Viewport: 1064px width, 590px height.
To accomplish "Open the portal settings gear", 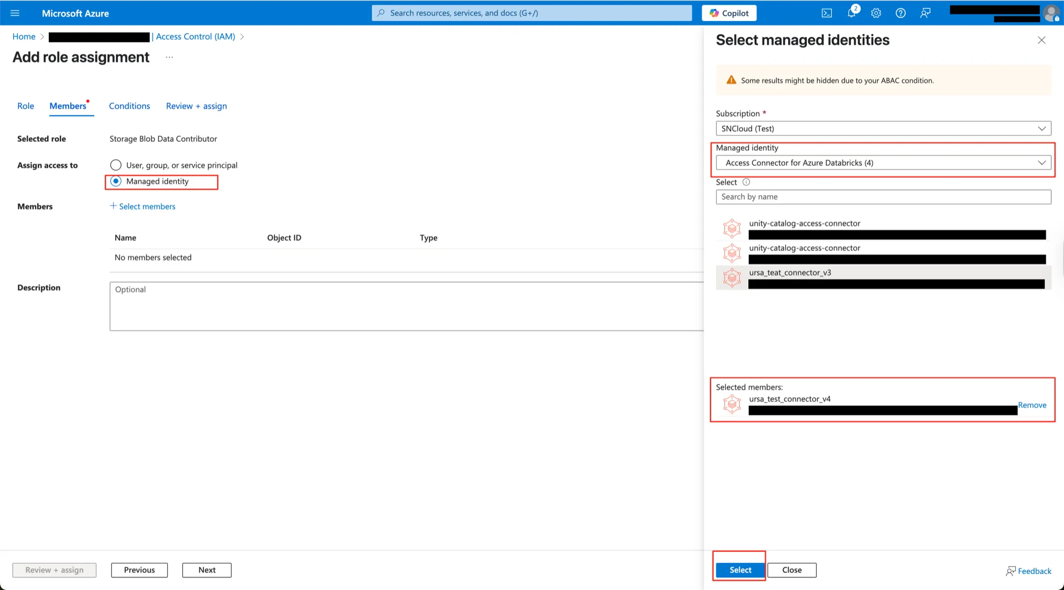I will point(876,13).
